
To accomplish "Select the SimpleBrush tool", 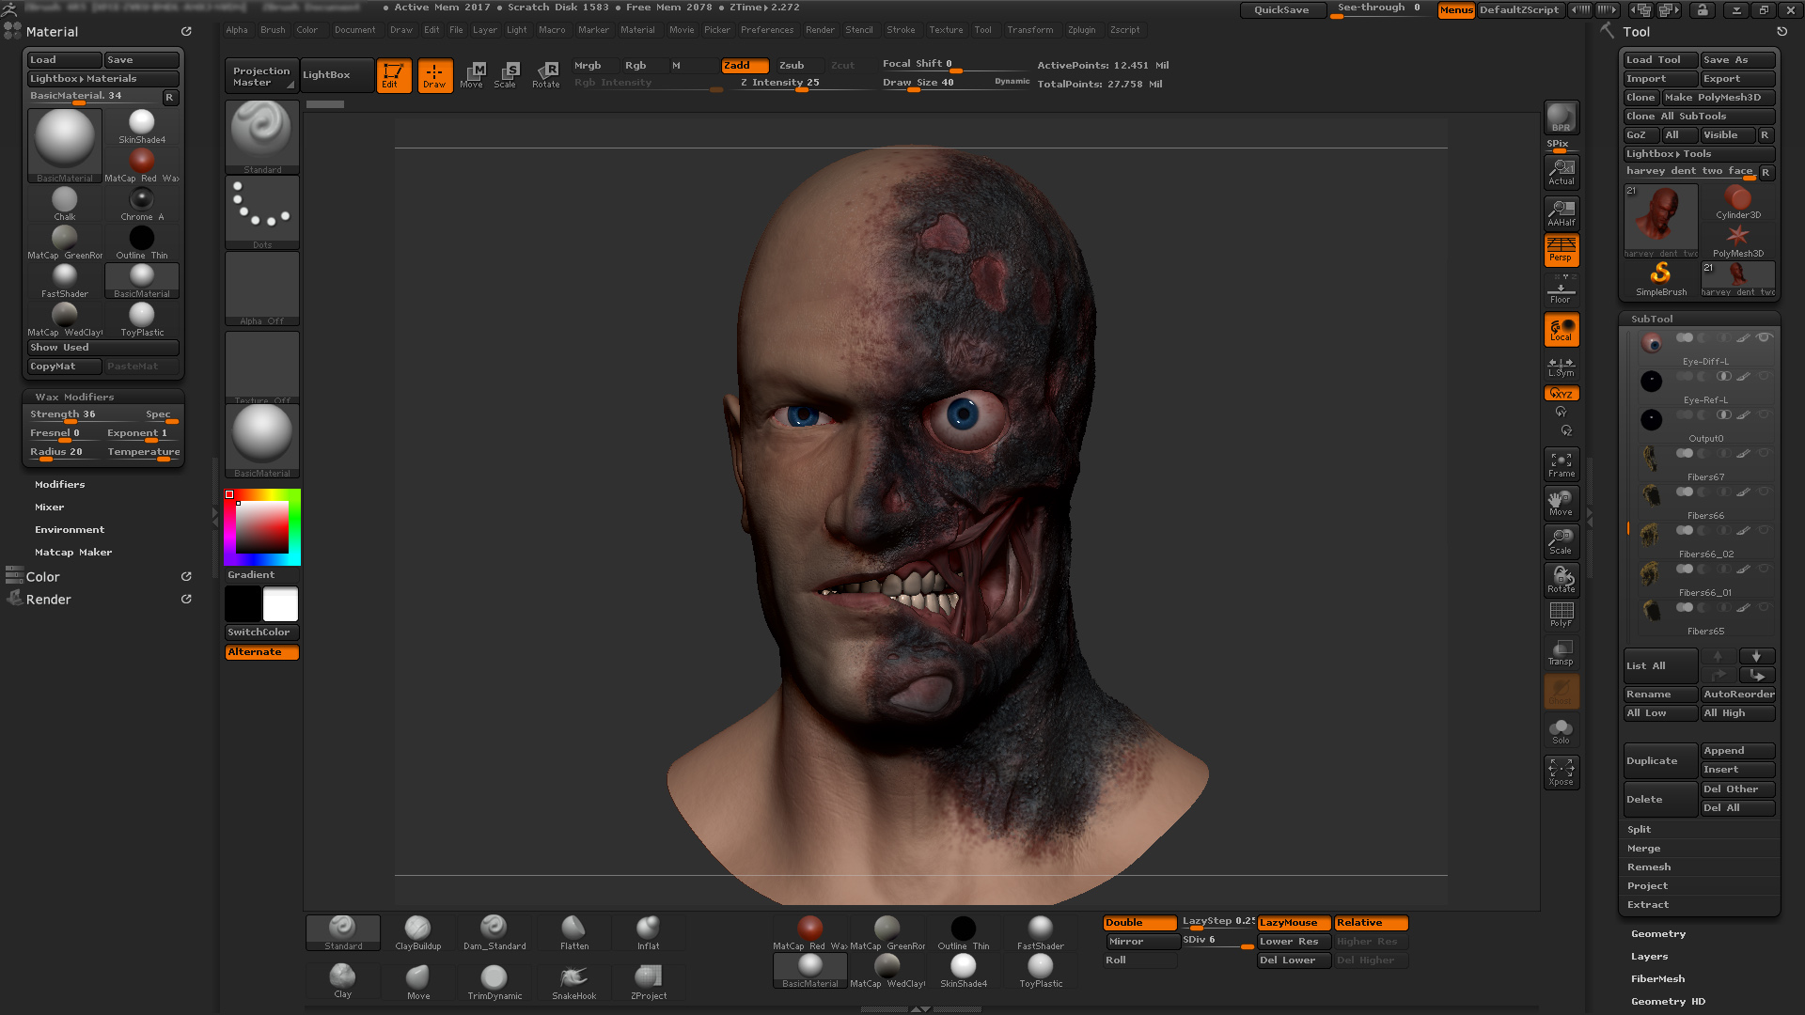I will (1661, 279).
